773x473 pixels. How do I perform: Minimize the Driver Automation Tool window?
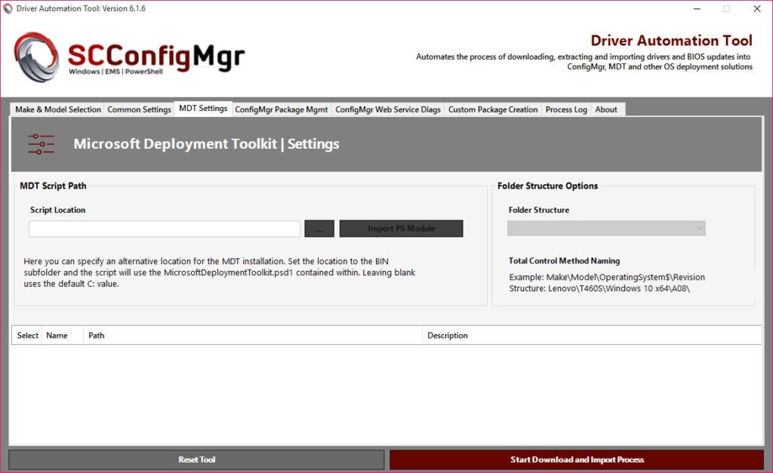click(x=697, y=9)
